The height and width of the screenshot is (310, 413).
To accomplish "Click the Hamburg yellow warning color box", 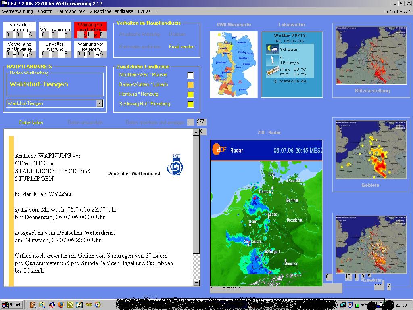I will [x=190, y=94].
